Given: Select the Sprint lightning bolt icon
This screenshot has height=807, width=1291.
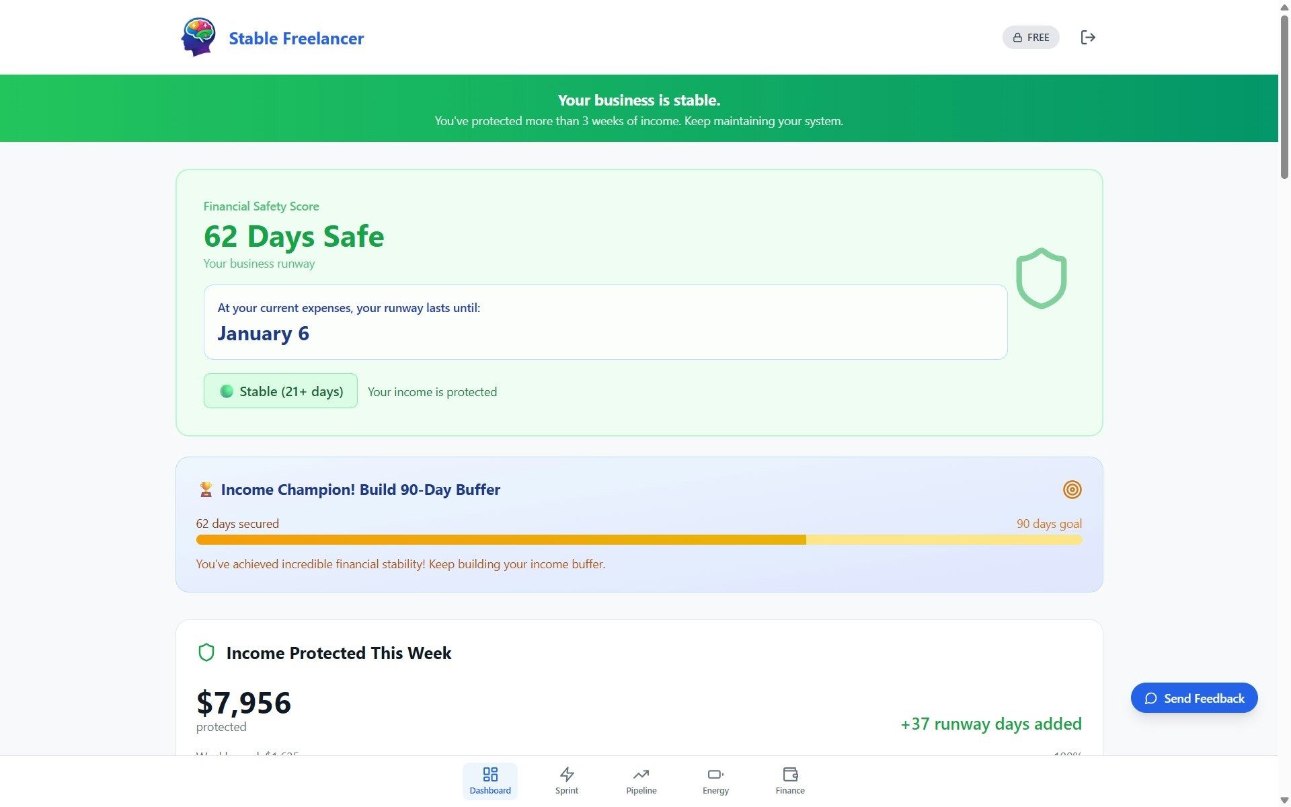Looking at the screenshot, I should click(566, 774).
